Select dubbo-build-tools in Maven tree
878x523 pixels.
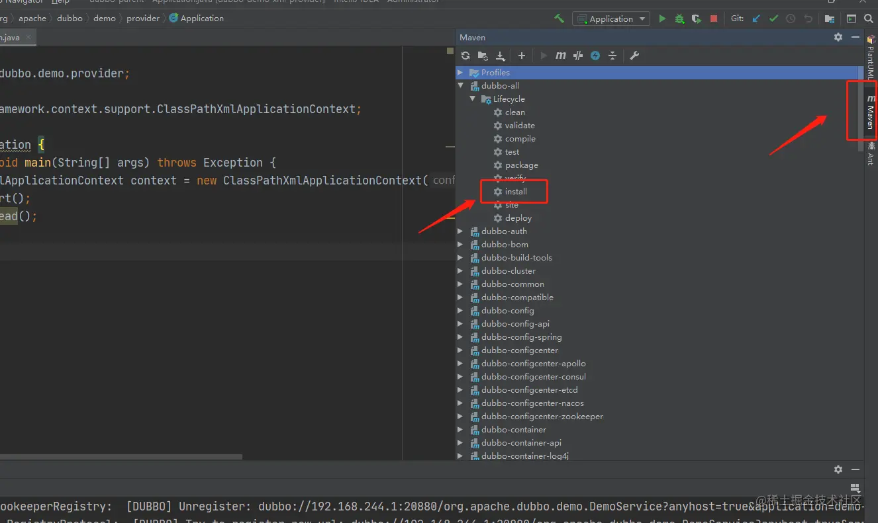[516, 257]
